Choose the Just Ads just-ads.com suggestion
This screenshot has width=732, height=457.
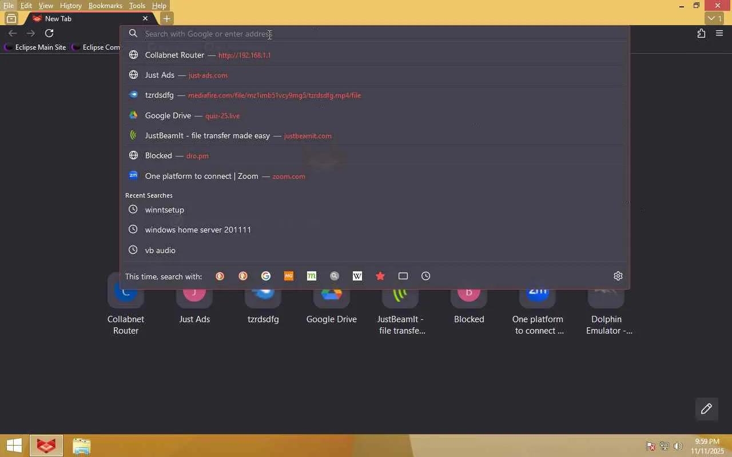coord(375,75)
